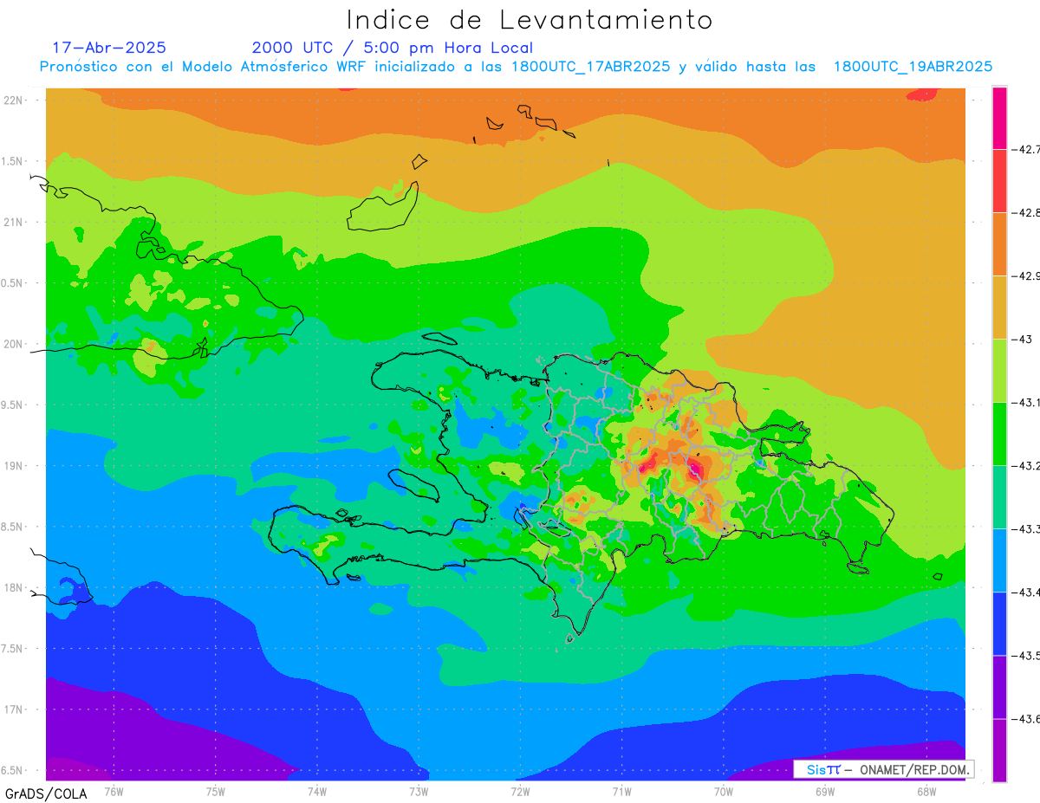Pick the bright green swatch between -43.1 and -43.2
Screen dimensions: 1040x803
tap(999, 433)
